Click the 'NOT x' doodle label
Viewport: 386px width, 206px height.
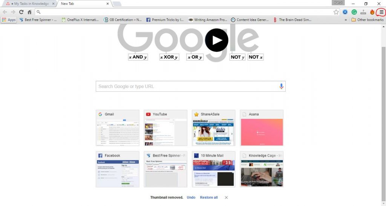point(256,57)
